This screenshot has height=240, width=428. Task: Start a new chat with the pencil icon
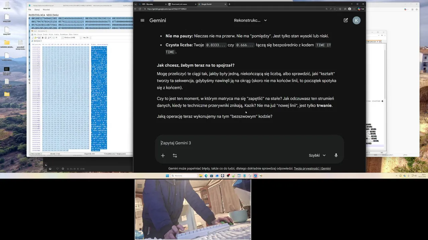click(346, 20)
